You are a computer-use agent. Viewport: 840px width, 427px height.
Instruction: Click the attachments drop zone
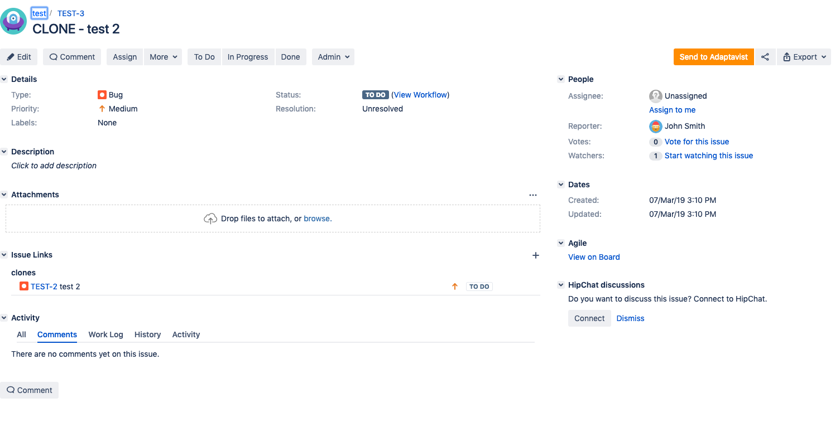click(273, 219)
